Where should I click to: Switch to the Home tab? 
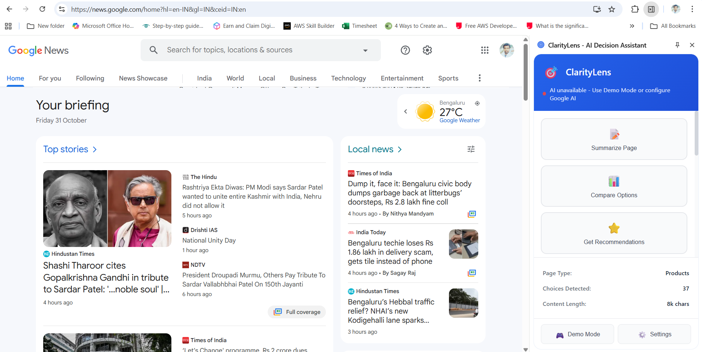(15, 78)
